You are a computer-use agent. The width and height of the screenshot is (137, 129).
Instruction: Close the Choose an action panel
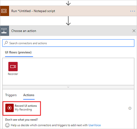[134, 31]
